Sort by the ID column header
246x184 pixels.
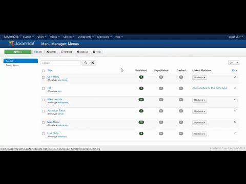pyautogui.click(x=234, y=71)
